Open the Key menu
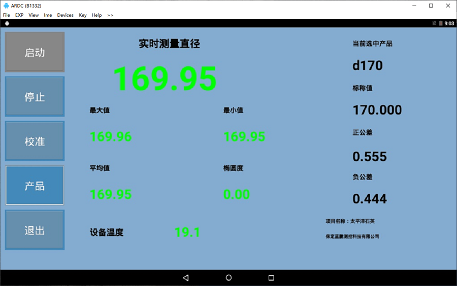Viewport: 457px width, 286px height. (x=83, y=15)
